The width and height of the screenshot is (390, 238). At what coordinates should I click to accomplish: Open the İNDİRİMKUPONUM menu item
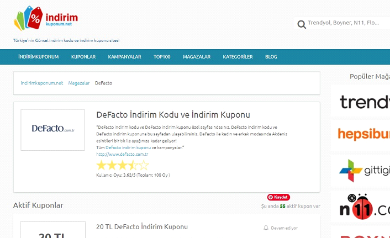(38, 57)
